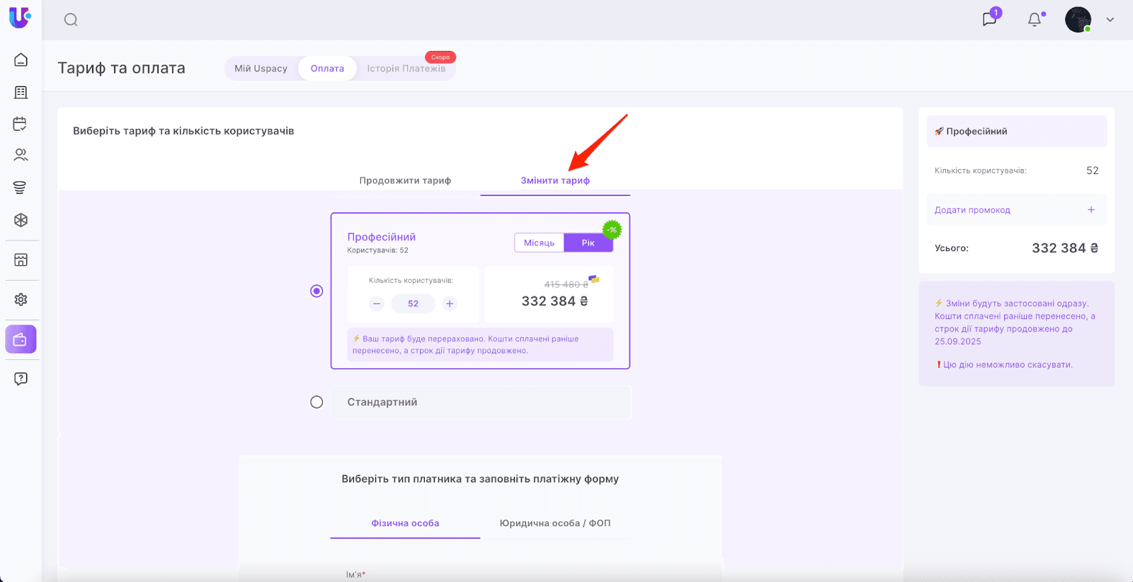Click the Цю дію неможливо скасувати warning
This screenshot has width=1133, height=582.
pyautogui.click(x=1004, y=365)
